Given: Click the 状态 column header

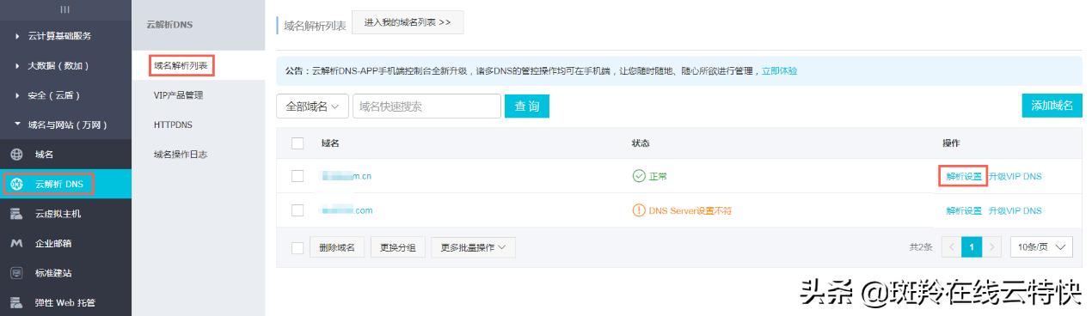Looking at the screenshot, I should pyautogui.click(x=641, y=143).
